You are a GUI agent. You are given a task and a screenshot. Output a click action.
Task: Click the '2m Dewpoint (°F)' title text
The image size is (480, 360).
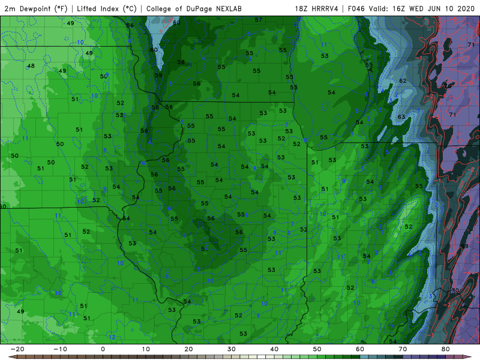click(36, 8)
